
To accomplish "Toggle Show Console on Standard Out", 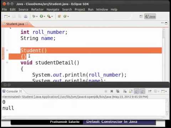I will point(136,91).
